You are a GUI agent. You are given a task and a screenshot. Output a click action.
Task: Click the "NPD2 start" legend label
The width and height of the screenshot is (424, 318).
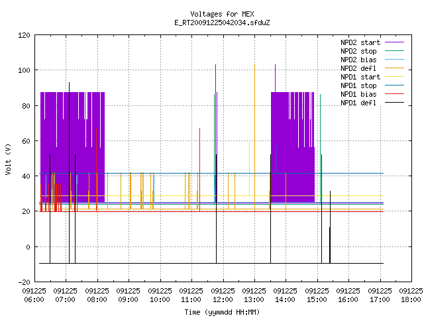pyautogui.click(x=360, y=42)
